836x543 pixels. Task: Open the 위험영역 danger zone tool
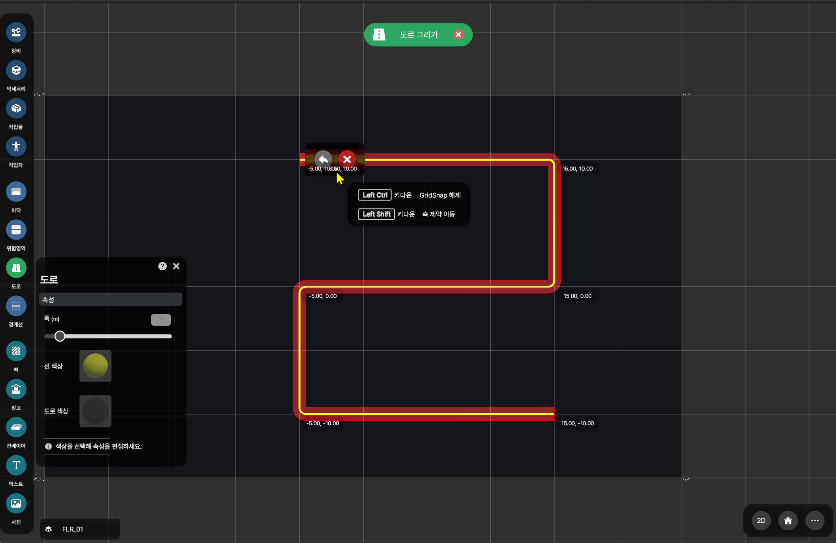click(x=16, y=230)
